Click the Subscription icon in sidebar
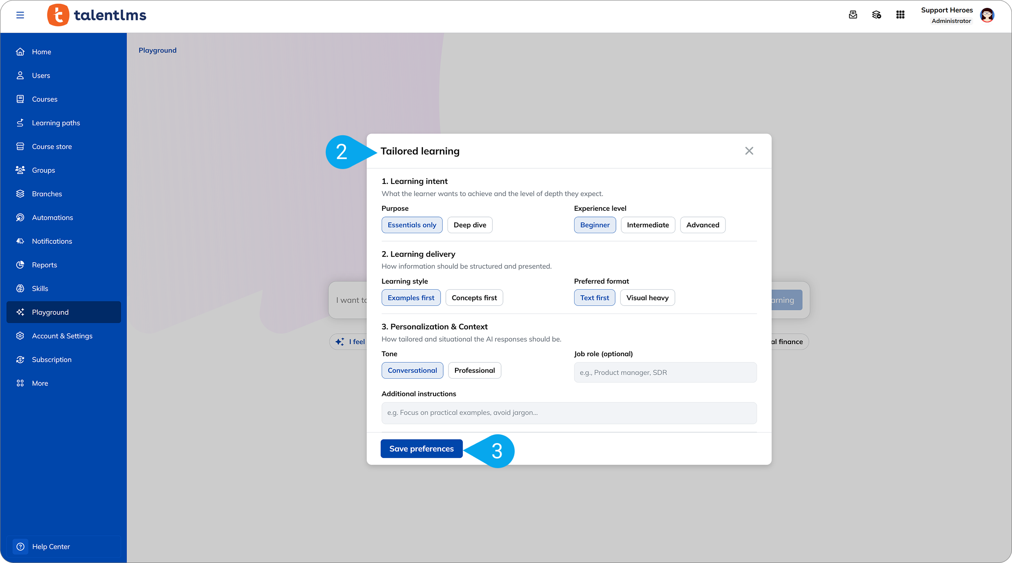The height and width of the screenshot is (563, 1012). [20, 360]
